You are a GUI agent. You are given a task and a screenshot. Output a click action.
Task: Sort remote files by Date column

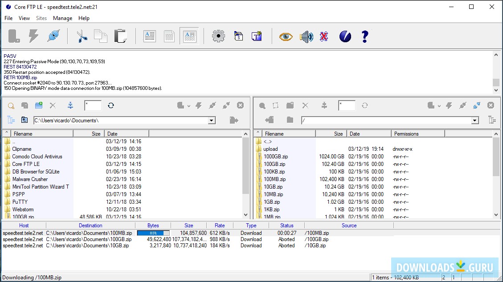369,134
